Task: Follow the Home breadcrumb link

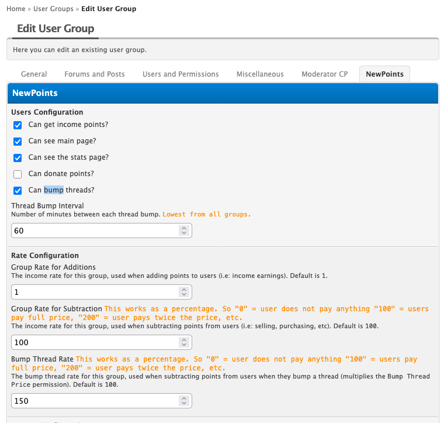Action: (16, 9)
